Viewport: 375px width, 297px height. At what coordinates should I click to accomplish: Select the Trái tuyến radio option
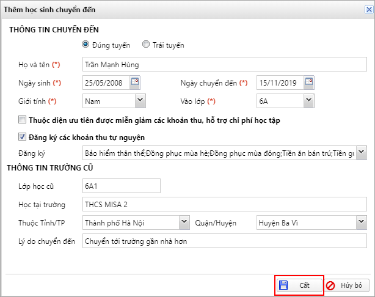pos(146,45)
